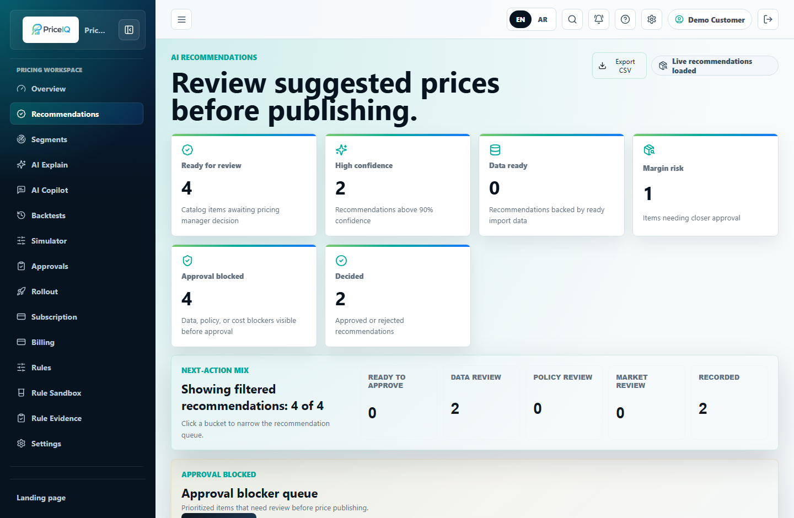Click 'NEXT-ACTION MIX' label
This screenshot has width=794, height=518.
(x=215, y=370)
